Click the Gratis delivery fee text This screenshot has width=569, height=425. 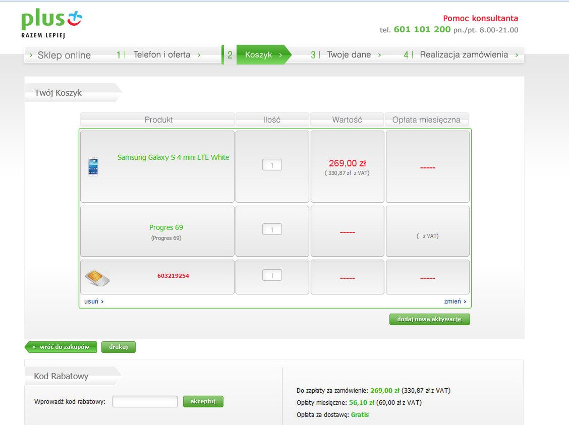[x=360, y=415]
